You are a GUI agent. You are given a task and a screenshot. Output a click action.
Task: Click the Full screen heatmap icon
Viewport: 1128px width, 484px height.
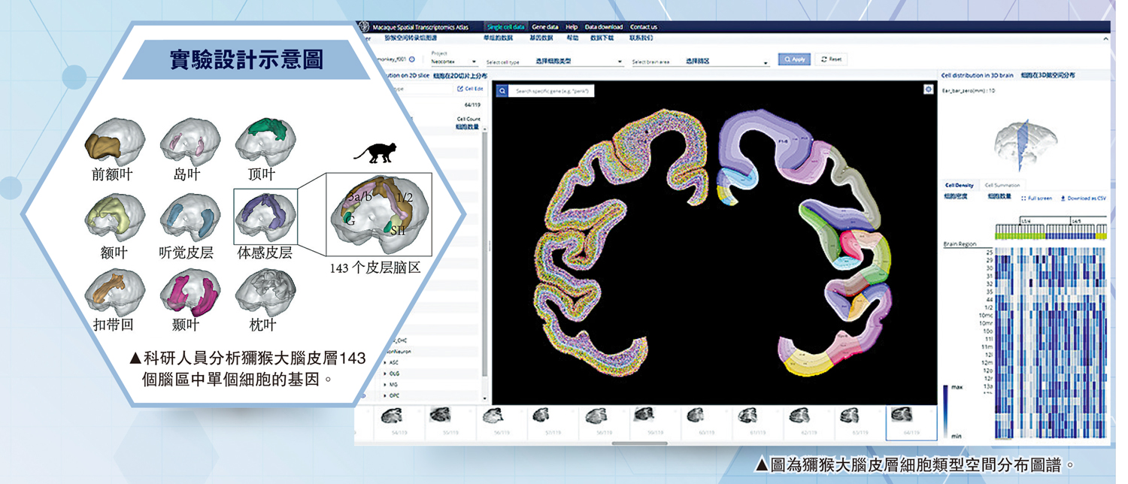coord(1024,198)
